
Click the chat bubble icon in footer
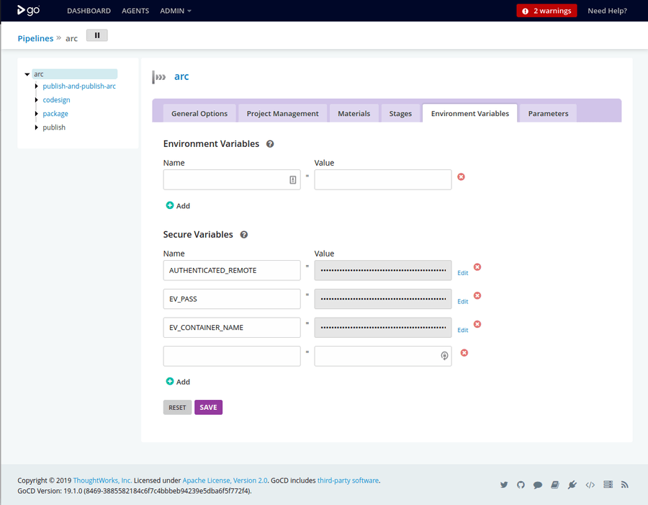[538, 484]
